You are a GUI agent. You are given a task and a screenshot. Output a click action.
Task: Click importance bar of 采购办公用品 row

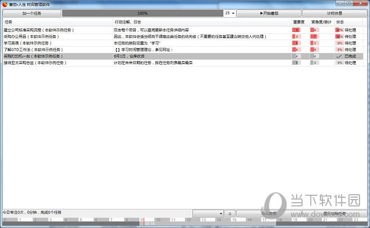[x=297, y=37]
